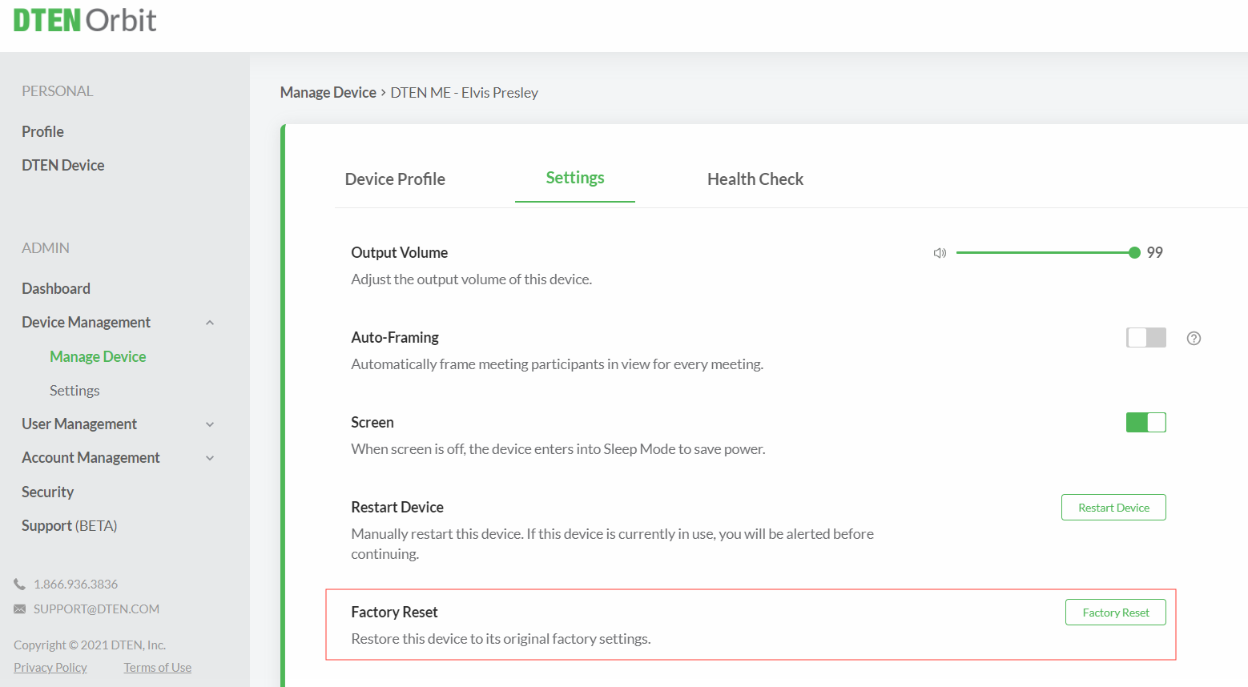Open Support (BETA) in the sidebar
This screenshot has width=1248, height=687.
coord(69,525)
